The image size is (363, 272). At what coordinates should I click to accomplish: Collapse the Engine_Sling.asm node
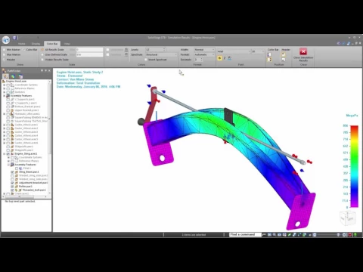point(5,154)
